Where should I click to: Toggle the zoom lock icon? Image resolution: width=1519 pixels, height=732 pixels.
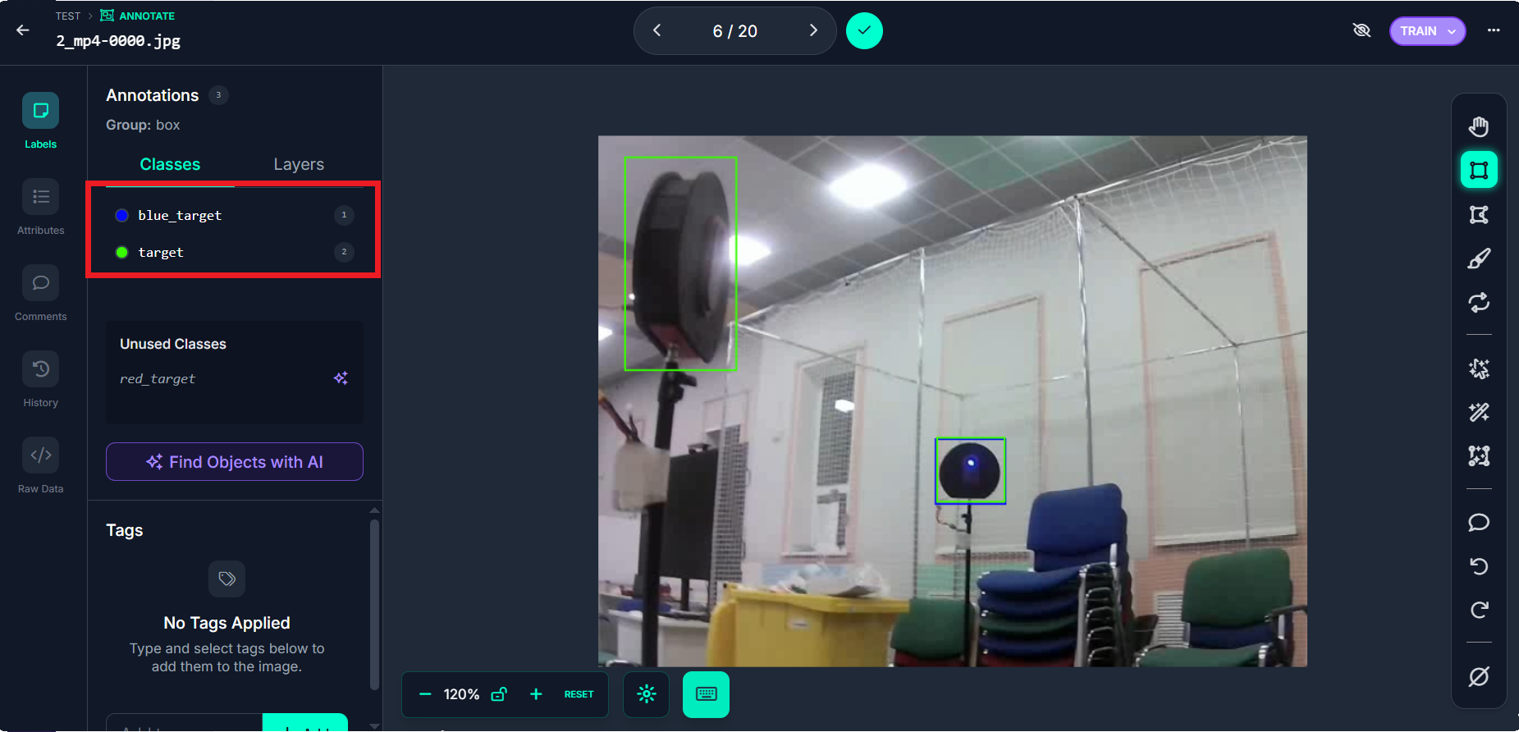pyautogui.click(x=498, y=694)
